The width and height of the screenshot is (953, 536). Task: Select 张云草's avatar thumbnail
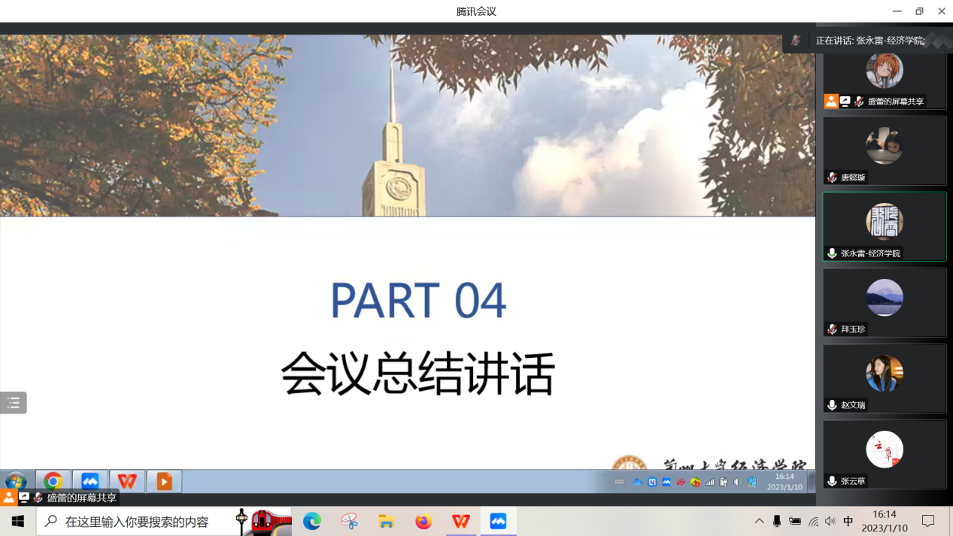(x=885, y=450)
